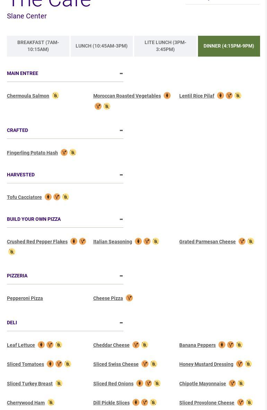The width and height of the screenshot is (267, 410).
Task: Collapse the PIZZERIA section
Action: [x=121, y=276]
